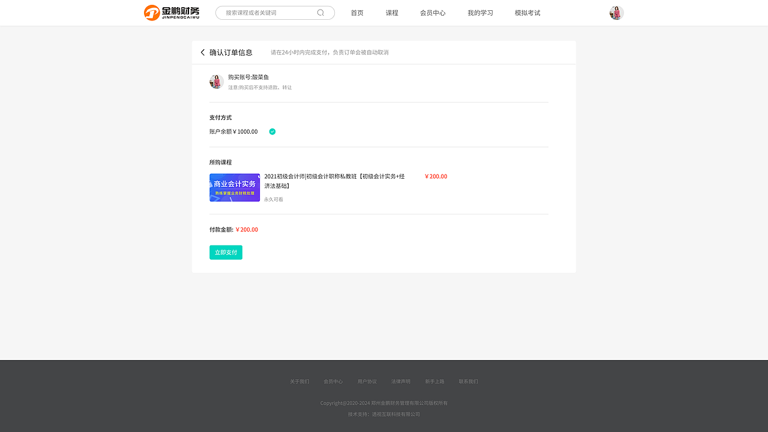Reselect the account balance payment checkmark
This screenshot has width=768, height=432.
[272, 131]
